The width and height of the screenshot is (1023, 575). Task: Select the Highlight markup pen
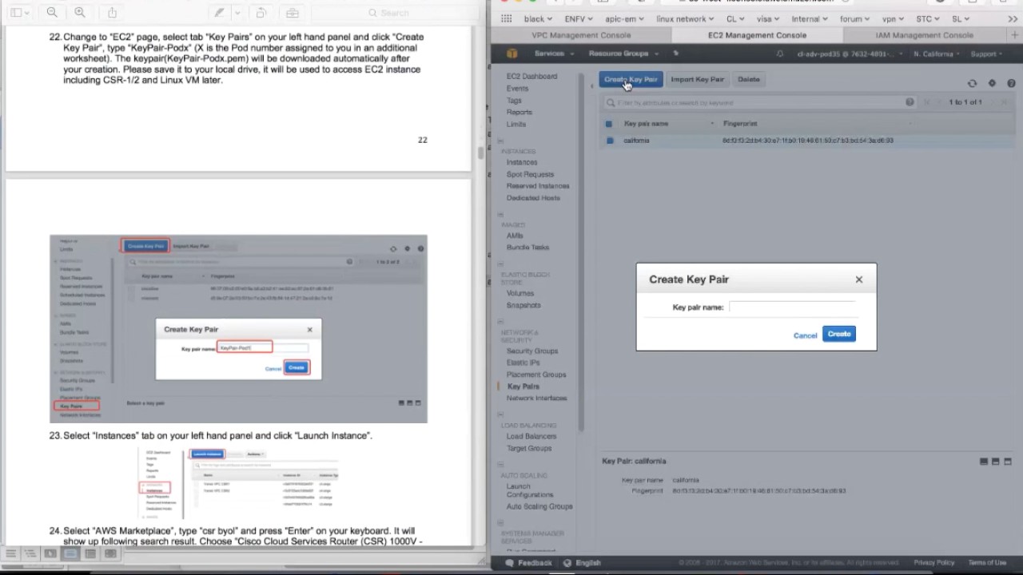tap(218, 13)
